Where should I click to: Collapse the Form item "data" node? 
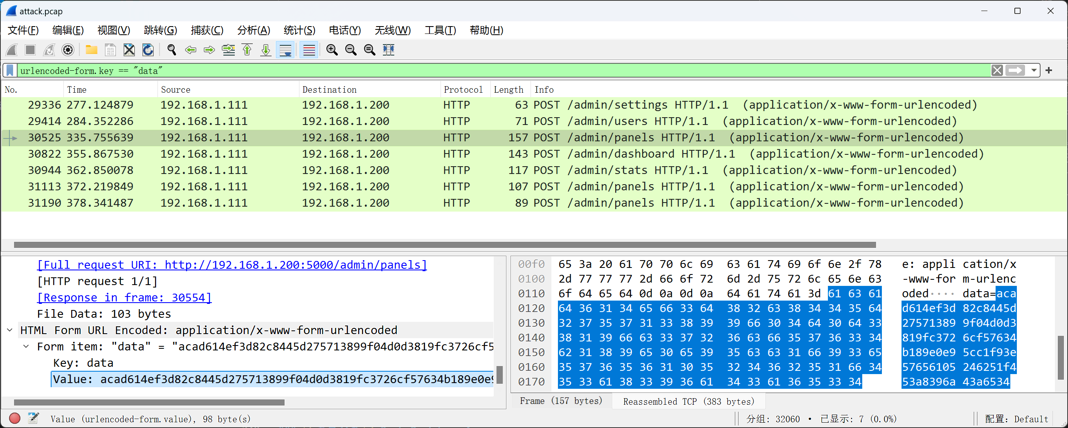pos(26,346)
